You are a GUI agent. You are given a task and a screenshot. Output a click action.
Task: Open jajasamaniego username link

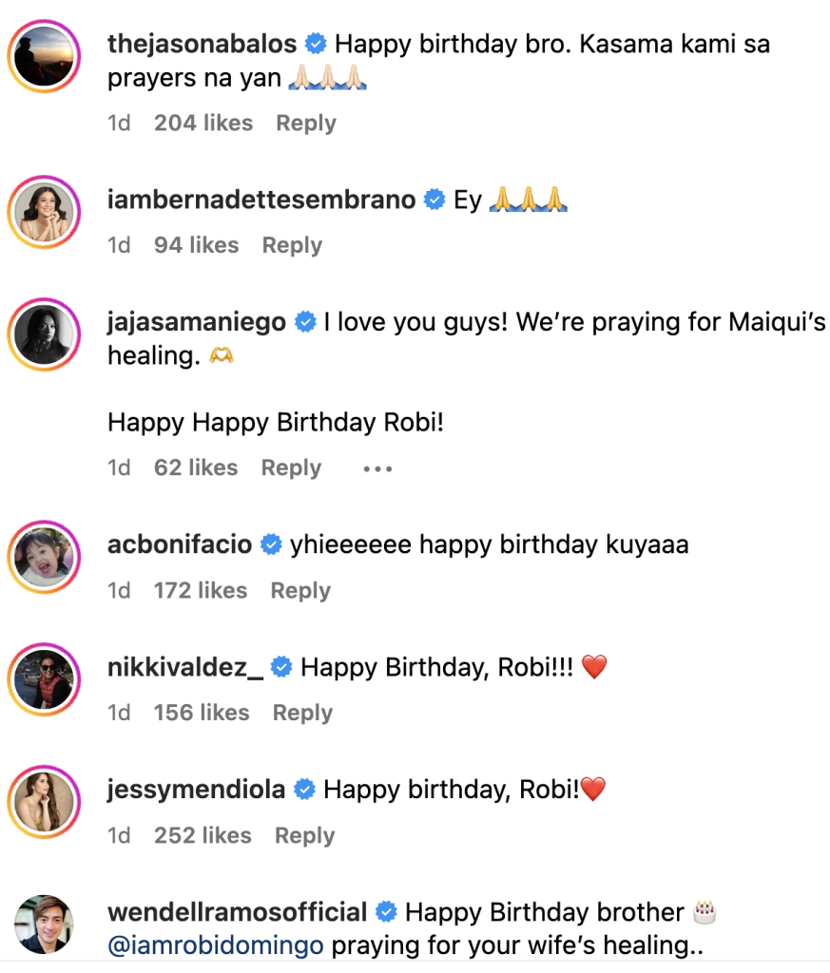click(x=197, y=323)
